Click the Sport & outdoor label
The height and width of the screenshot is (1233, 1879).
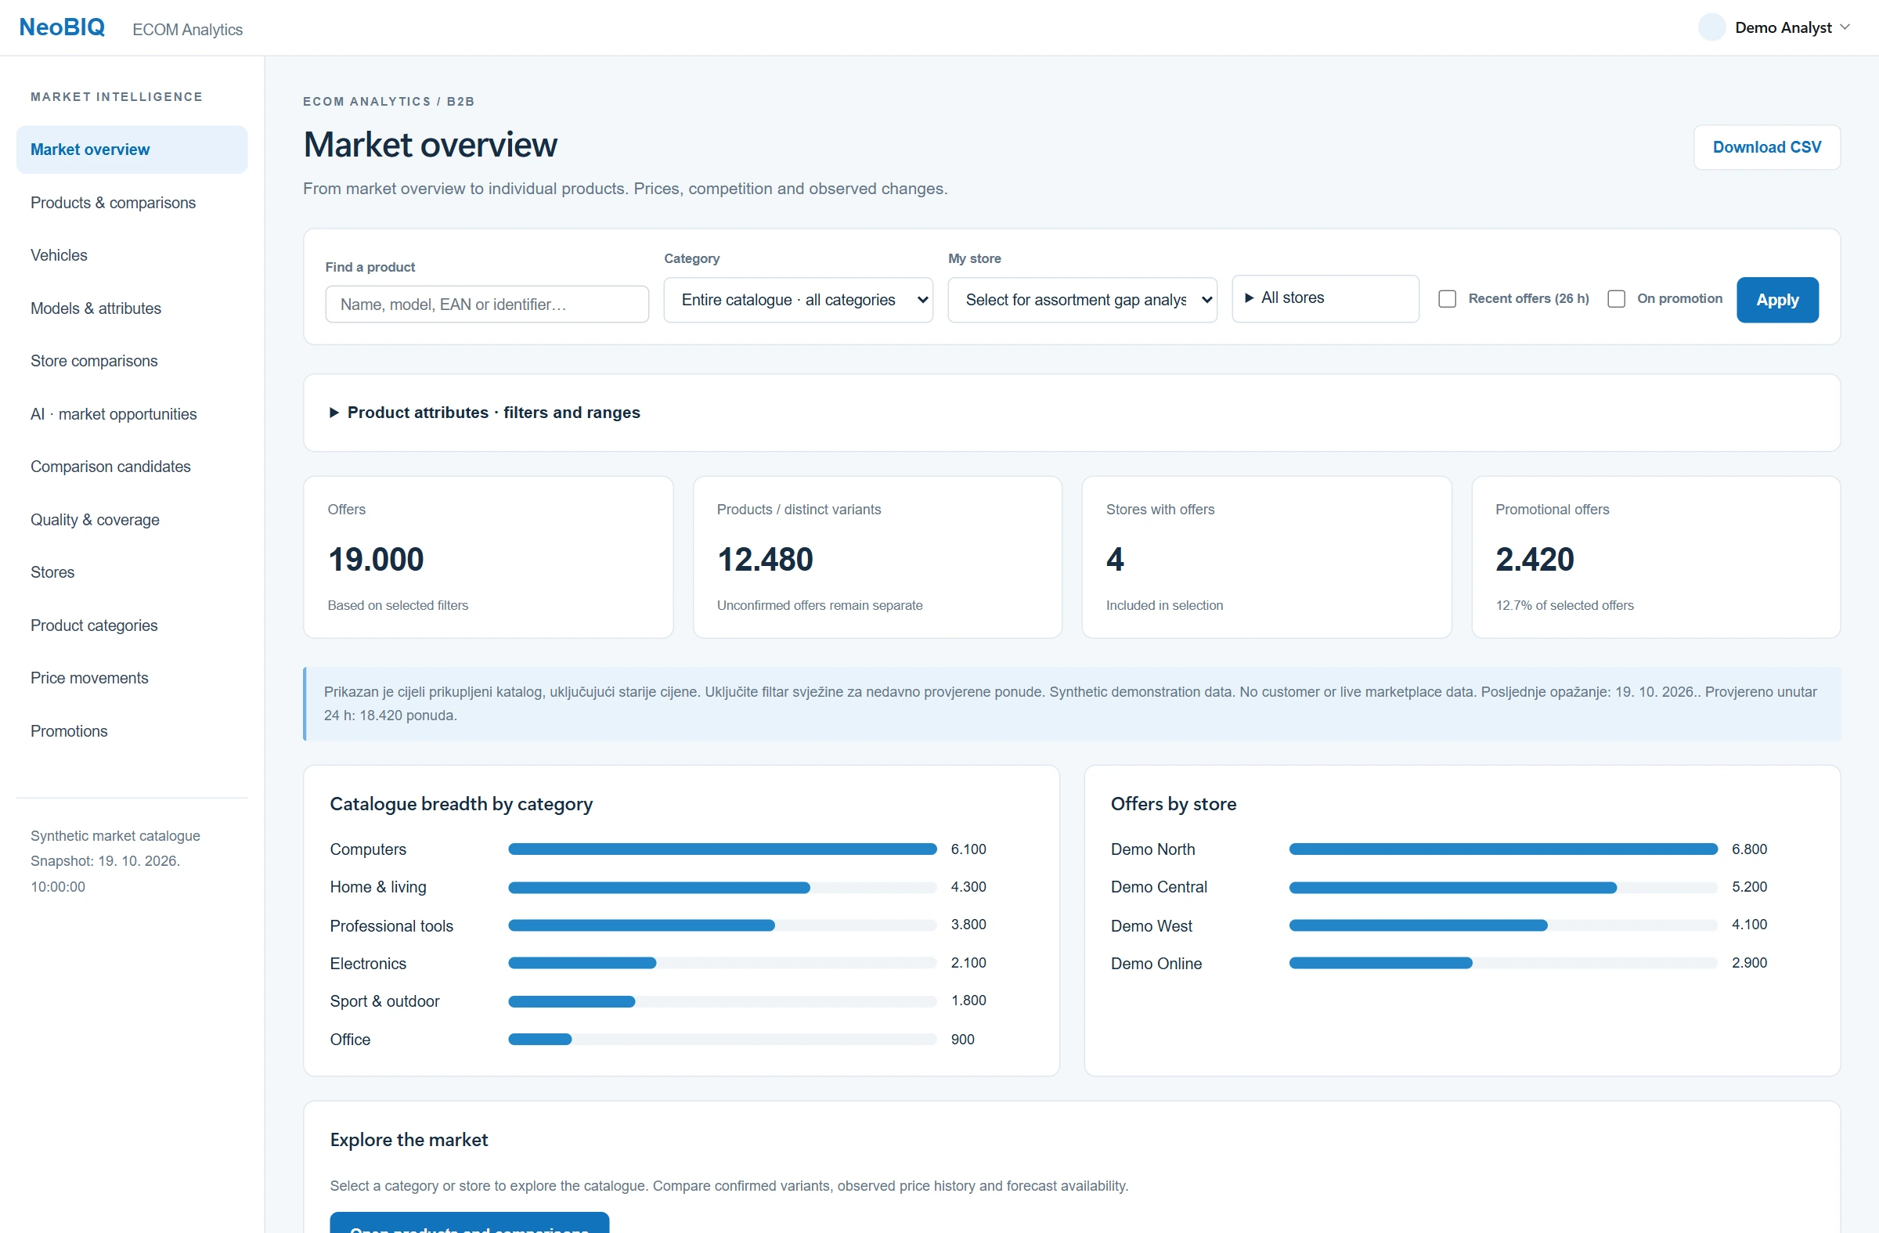click(x=384, y=1002)
